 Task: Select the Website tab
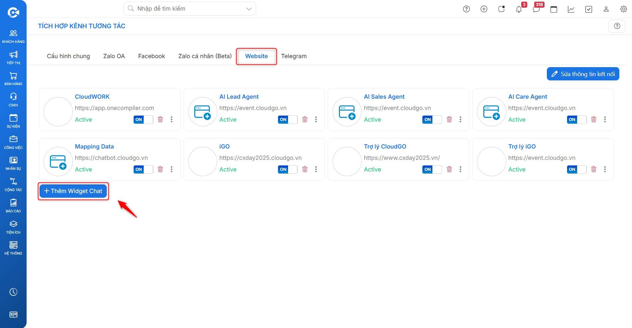256,56
